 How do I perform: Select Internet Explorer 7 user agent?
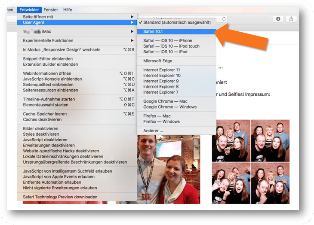(177, 92)
